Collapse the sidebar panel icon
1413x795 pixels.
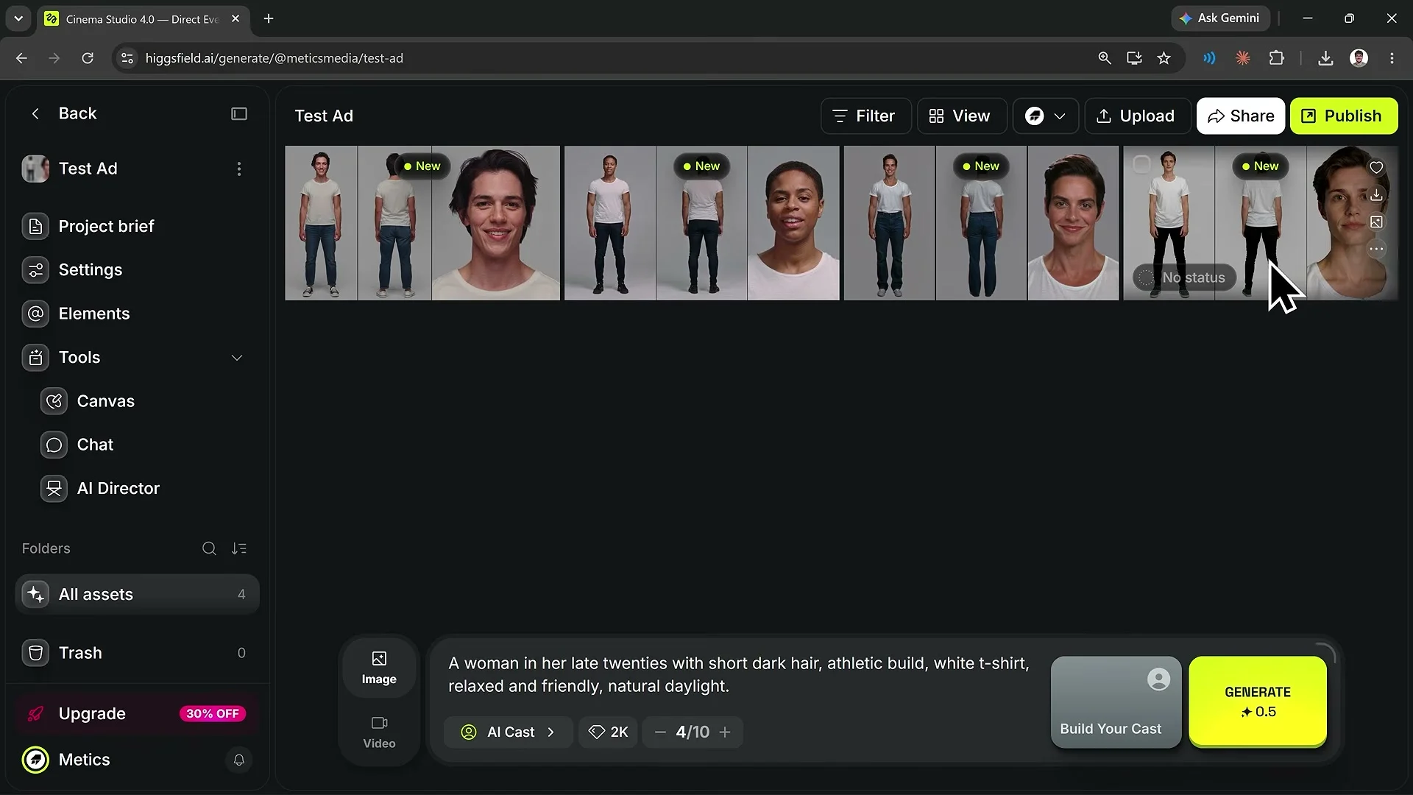click(x=238, y=114)
